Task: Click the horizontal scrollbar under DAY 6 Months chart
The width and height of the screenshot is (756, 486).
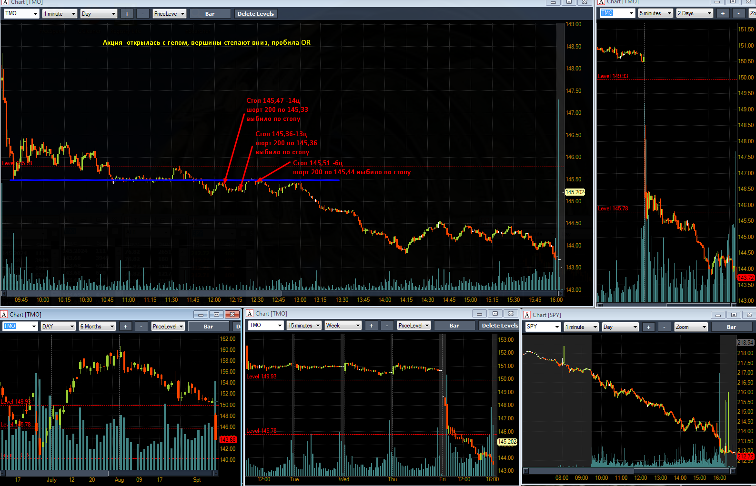Action: (x=109, y=474)
